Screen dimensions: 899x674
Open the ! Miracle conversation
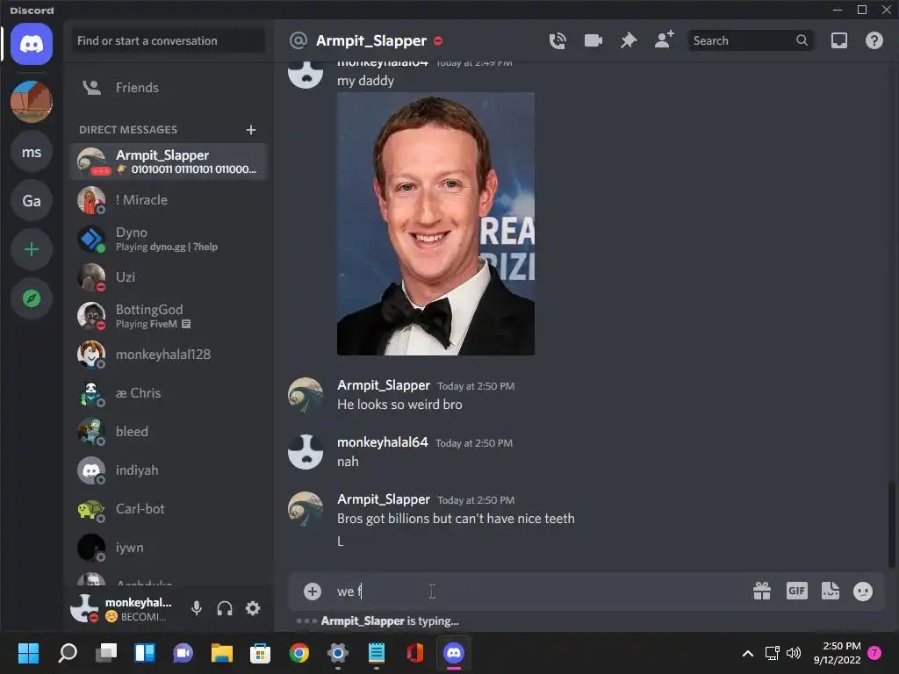pyautogui.click(x=169, y=200)
